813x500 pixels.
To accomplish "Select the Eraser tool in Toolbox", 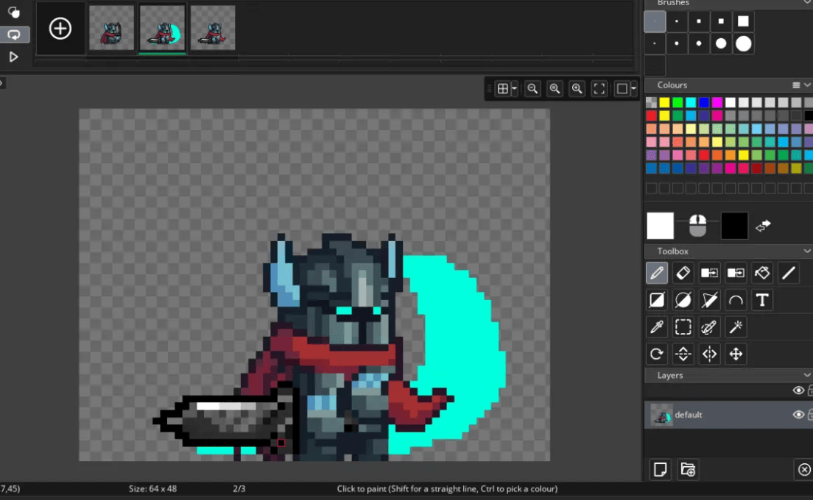I will pyautogui.click(x=683, y=273).
